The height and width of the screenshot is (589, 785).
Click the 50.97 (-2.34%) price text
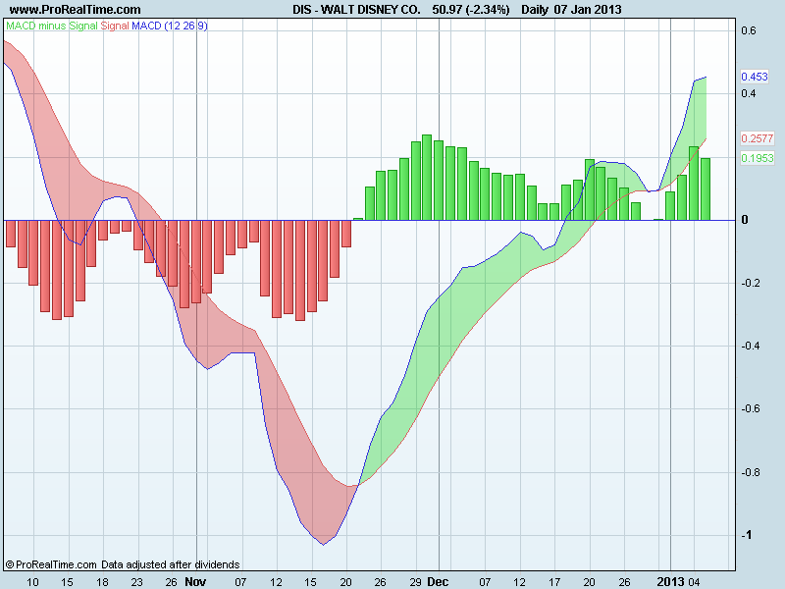point(471,10)
